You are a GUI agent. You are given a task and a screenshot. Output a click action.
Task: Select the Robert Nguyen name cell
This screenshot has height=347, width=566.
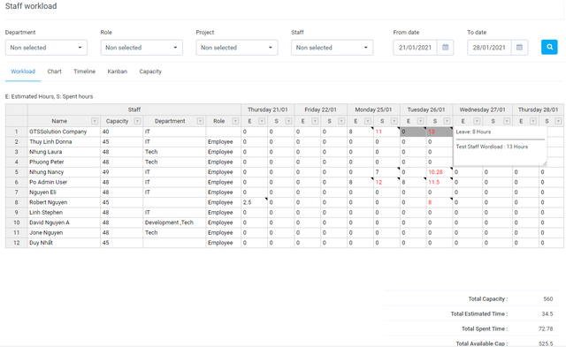tap(64, 202)
